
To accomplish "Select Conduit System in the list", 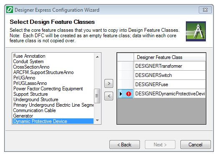I will [53, 61].
